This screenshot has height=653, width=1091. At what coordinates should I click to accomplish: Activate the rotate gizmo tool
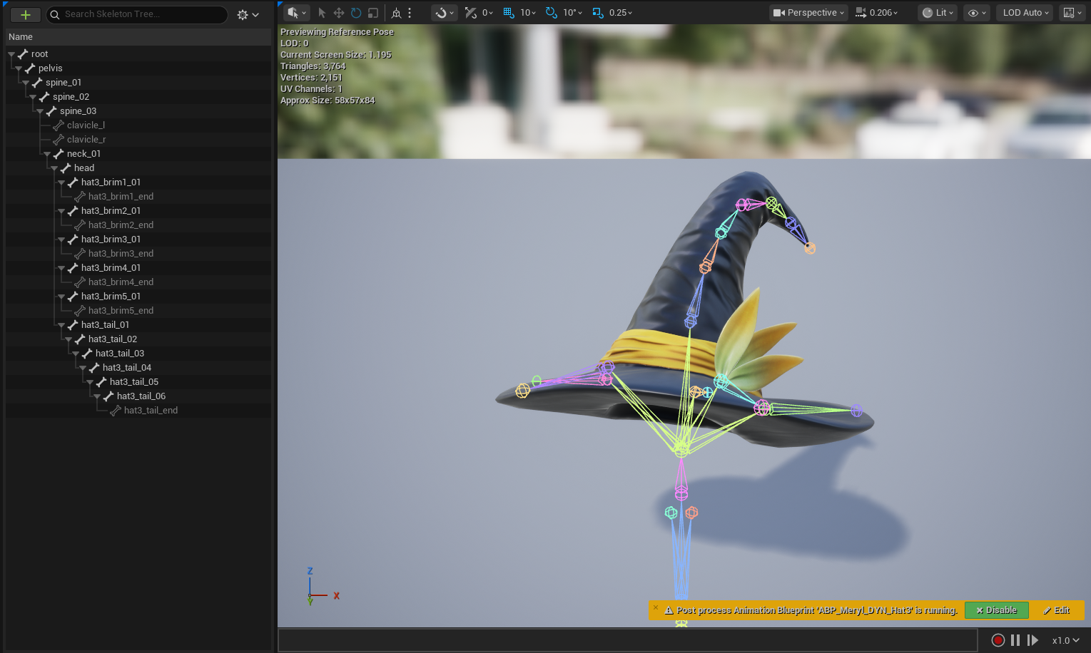pyautogui.click(x=356, y=13)
